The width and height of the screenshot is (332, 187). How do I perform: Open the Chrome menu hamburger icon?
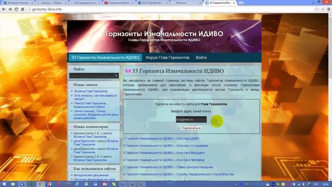tap(328, 9)
